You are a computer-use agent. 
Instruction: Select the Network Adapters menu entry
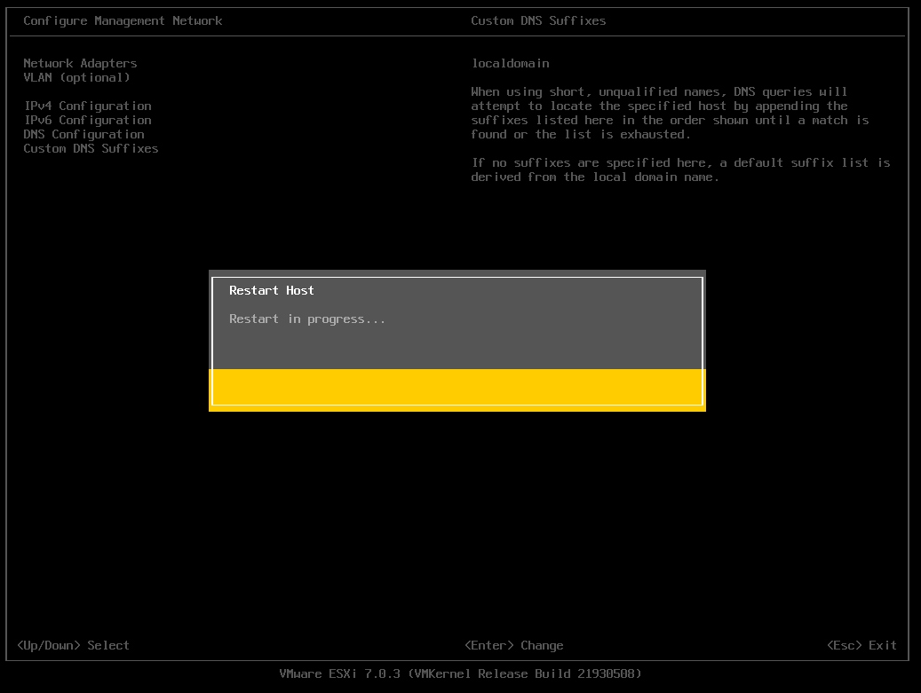[x=80, y=63]
